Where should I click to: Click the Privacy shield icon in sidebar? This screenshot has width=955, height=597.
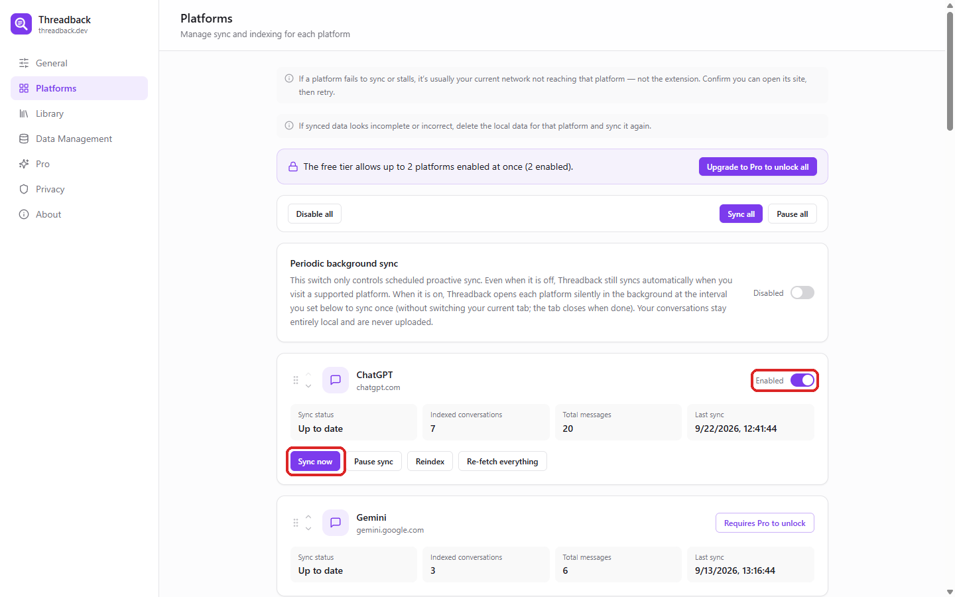pyautogui.click(x=24, y=189)
